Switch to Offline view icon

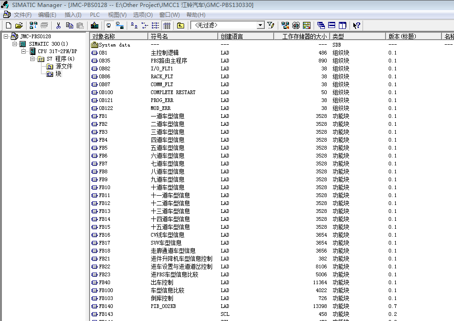(x=109, y=26)
